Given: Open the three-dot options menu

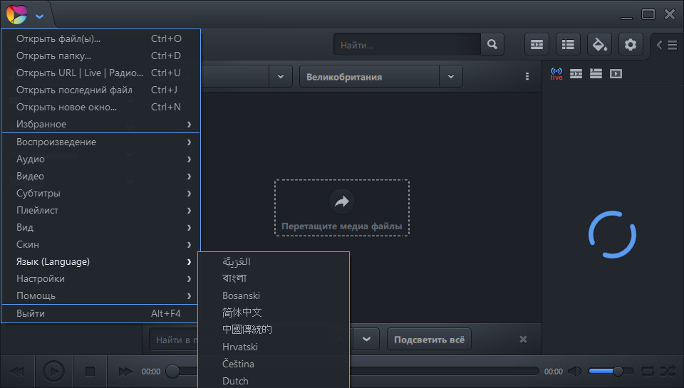Looking at the screenshot, I should click(x=527, y=76).
